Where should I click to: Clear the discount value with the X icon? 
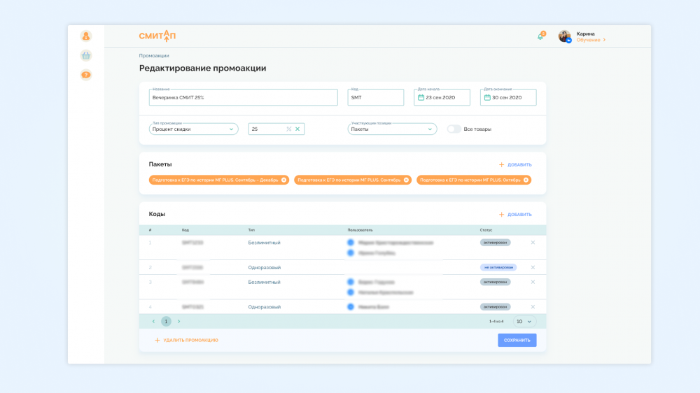tap(297, 129)
